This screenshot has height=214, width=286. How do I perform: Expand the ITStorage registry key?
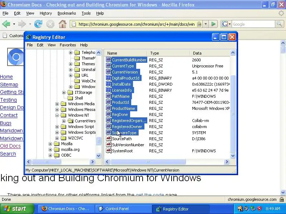[x=64, y=92]
